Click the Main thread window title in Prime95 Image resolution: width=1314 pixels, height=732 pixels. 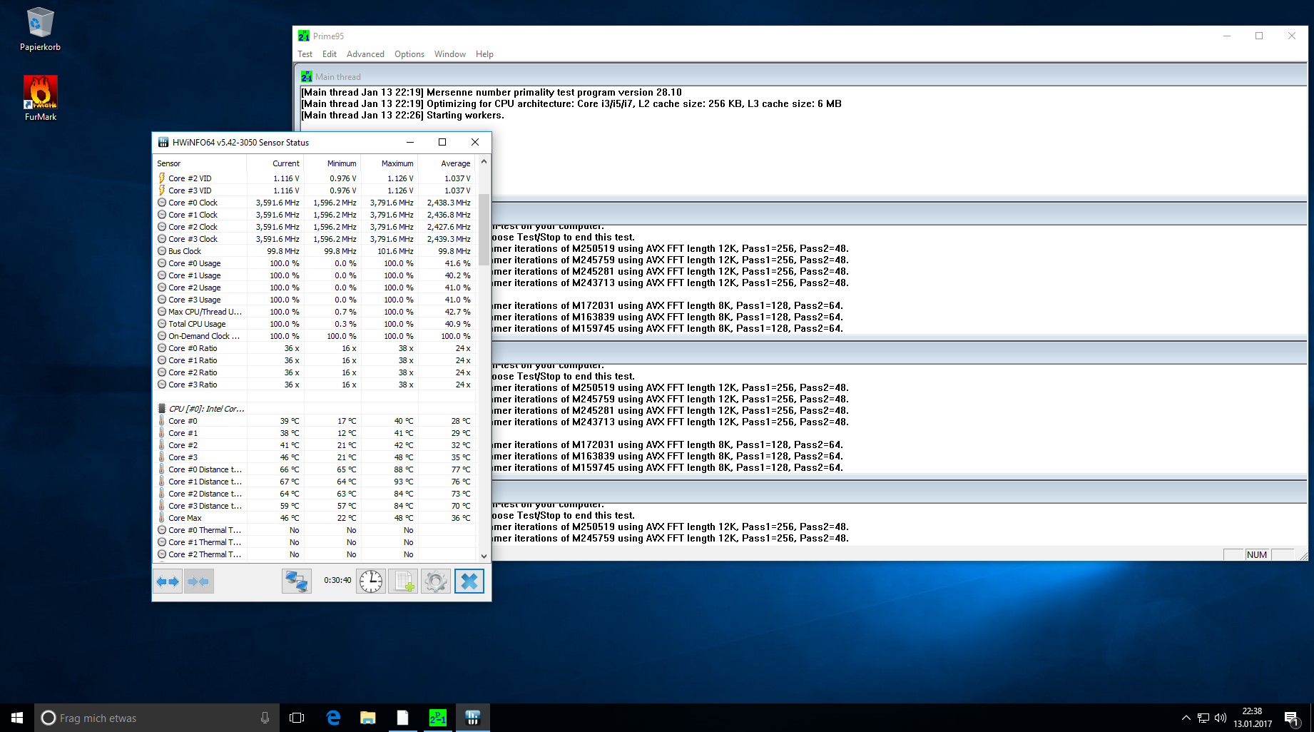(x=338, y=77)
